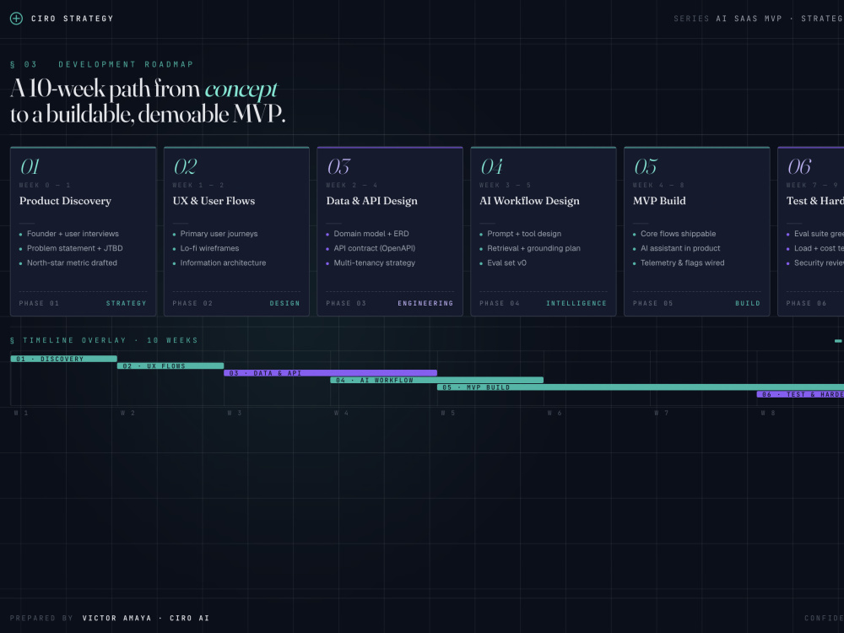This screenshot has width=844, height=633.
Task: Click the W 1 week axis label
Action: pyautogui.click(x=21, y=413)
